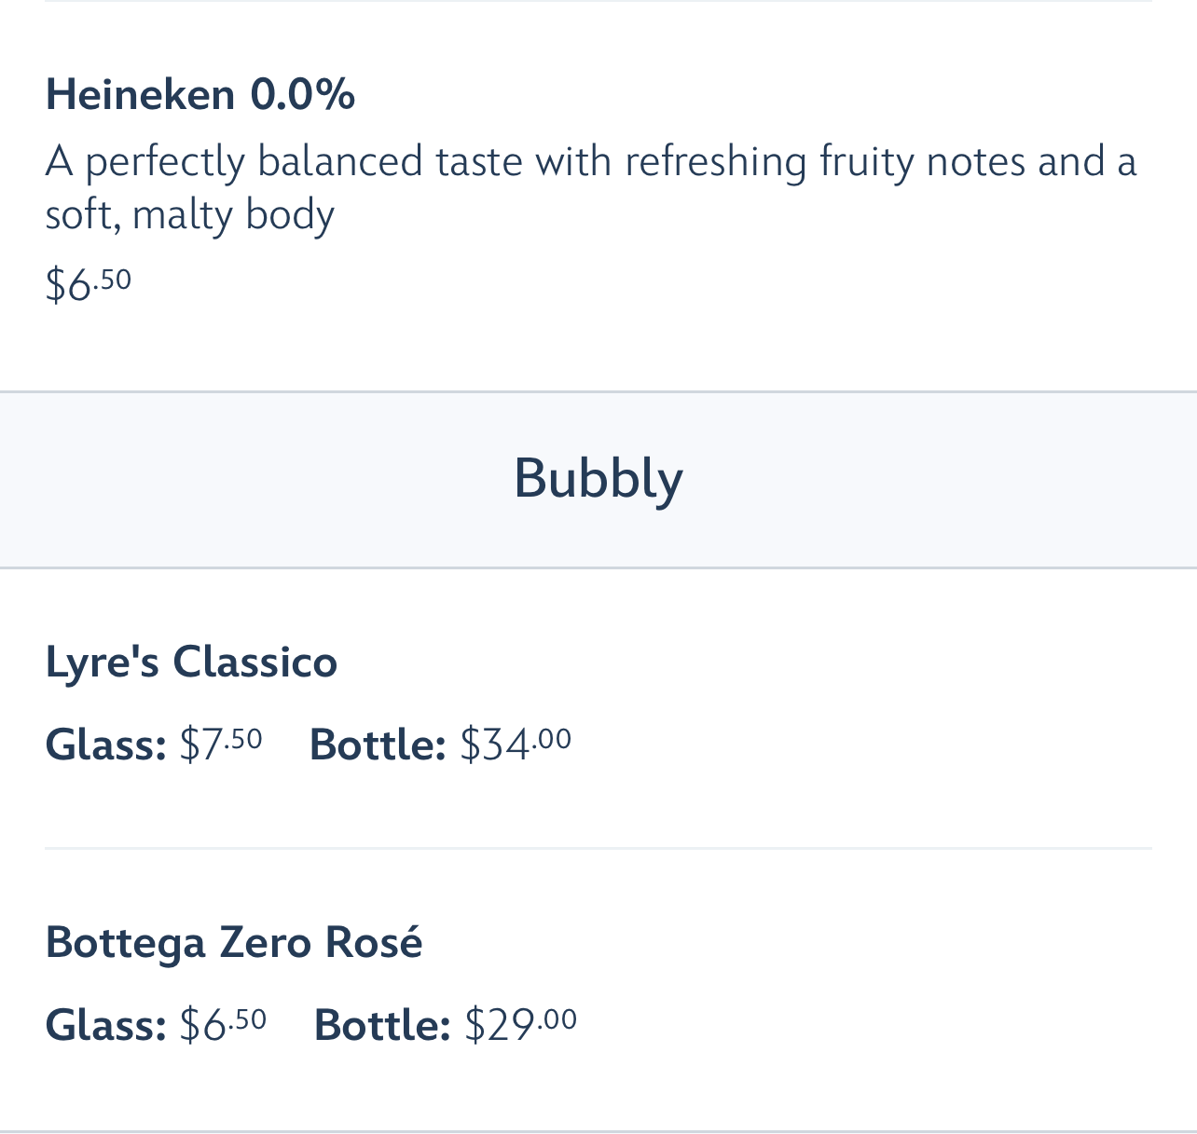The image size is (1197, 1134).
Task: Click the Bottle label under Lyre's Classico
Action: click(378, 745)
